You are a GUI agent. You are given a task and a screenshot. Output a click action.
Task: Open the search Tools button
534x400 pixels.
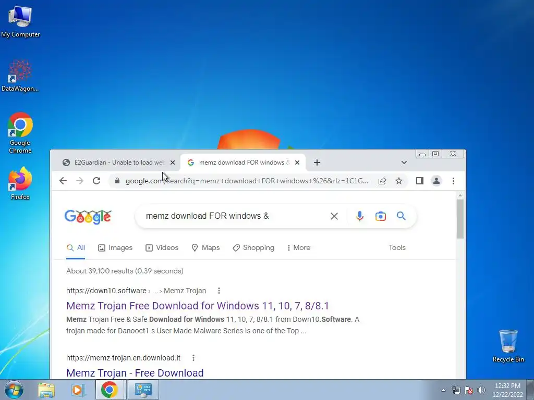click(397, 247)
